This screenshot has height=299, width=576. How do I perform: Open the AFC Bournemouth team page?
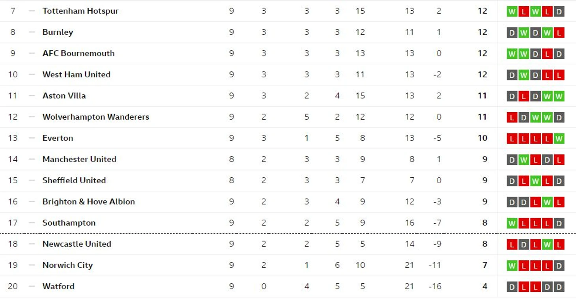tap(79, 53)
